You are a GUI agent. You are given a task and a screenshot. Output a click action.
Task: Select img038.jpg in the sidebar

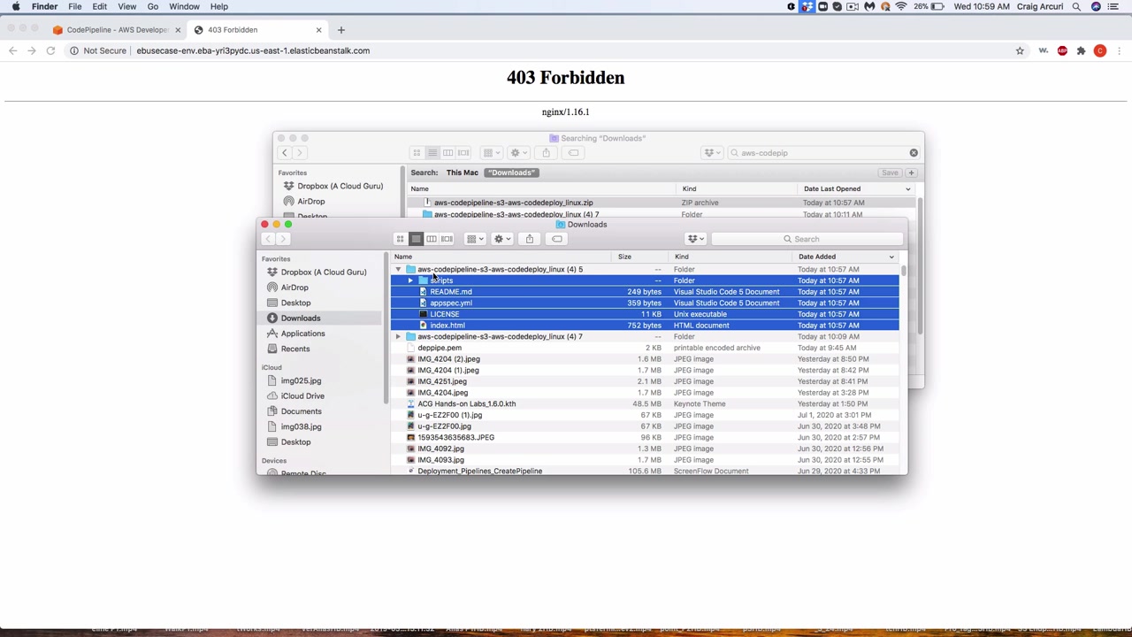tap(301, 426)
